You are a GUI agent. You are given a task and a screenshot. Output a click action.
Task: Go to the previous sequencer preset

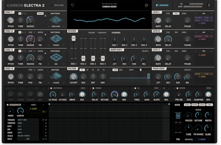24,105
